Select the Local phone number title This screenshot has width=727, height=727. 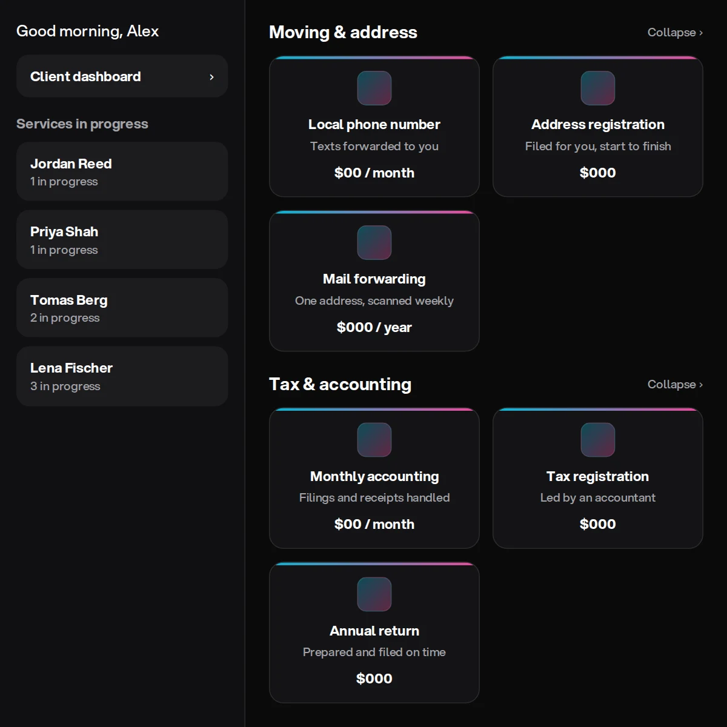coord(374,124)
